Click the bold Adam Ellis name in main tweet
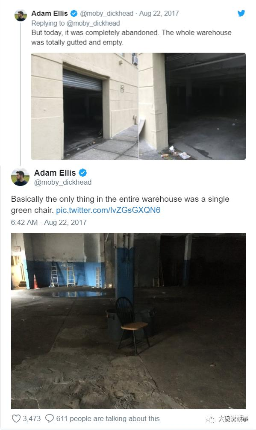 [55, 173]
